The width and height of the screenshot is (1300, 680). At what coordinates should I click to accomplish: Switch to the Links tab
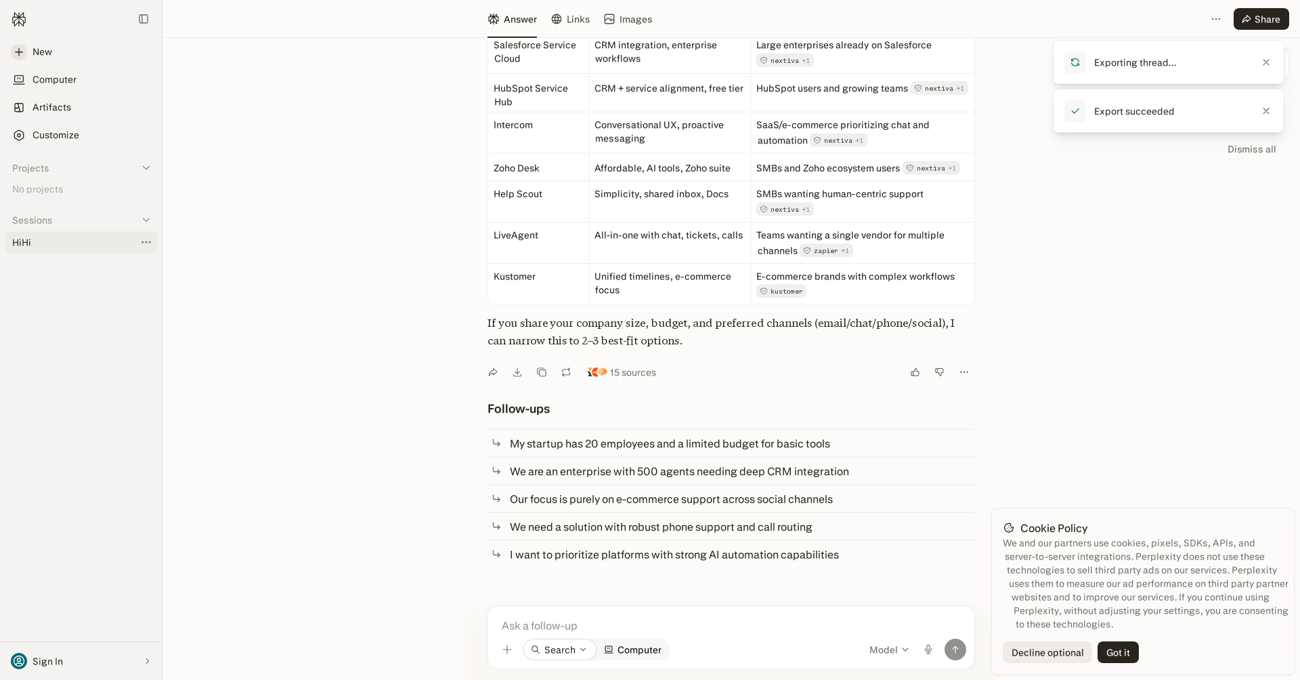(570, 19)
